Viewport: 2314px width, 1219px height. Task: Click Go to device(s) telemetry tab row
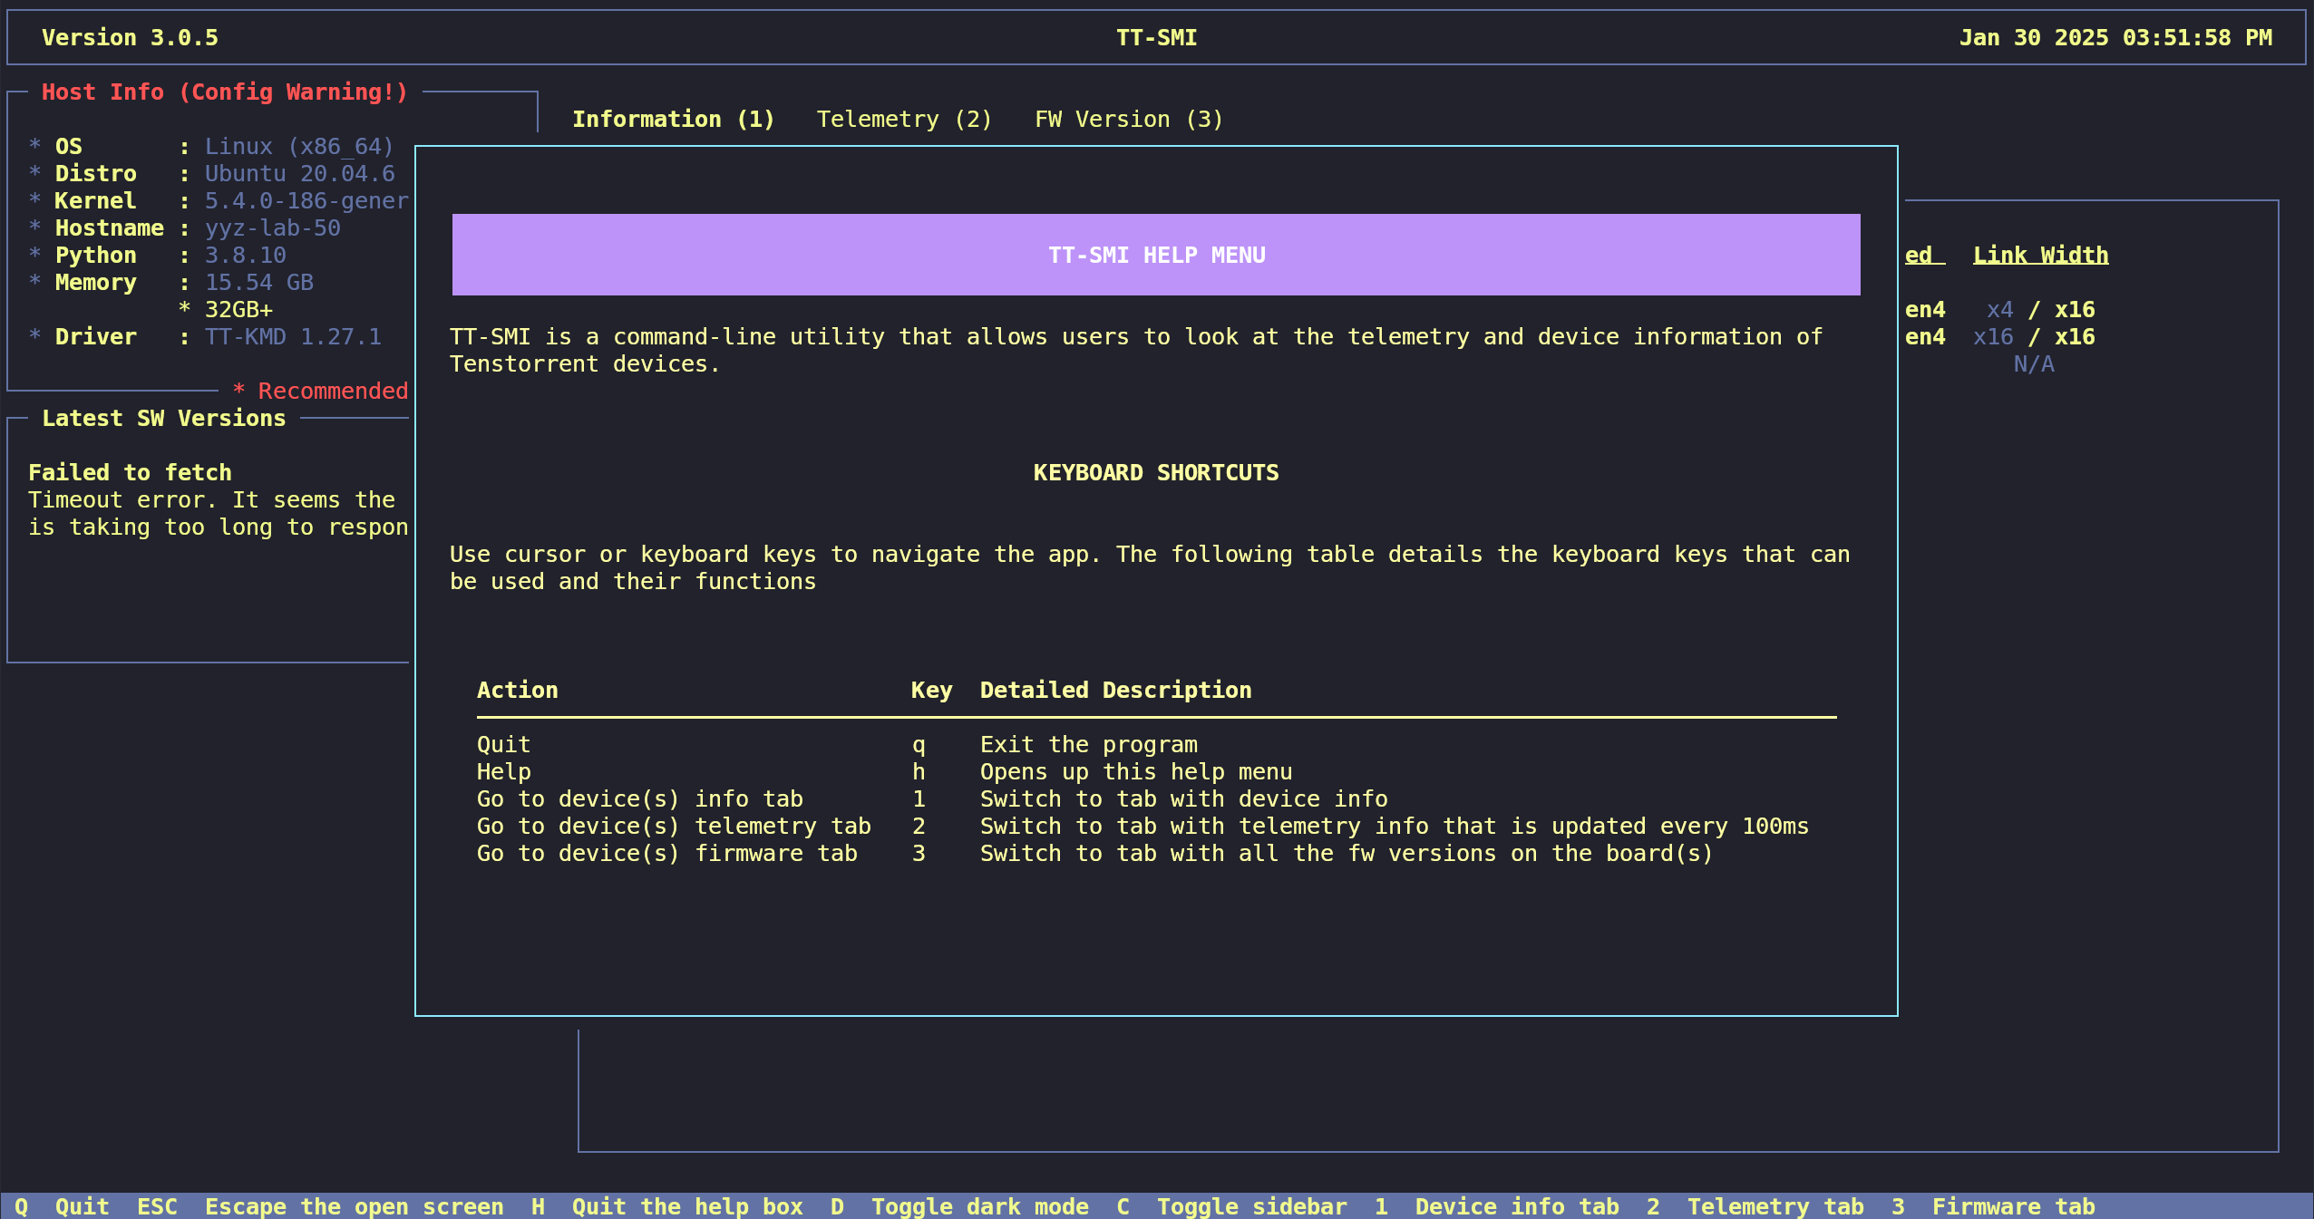(673, 826)
